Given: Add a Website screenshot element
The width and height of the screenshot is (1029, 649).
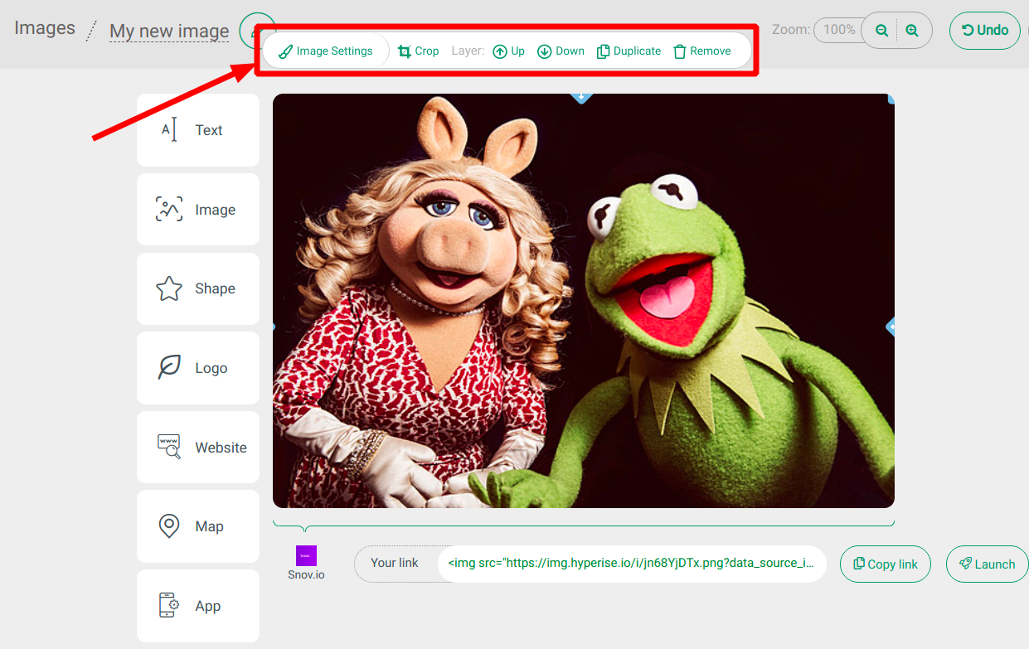Looking at the screenshot, I should point(198,448).
